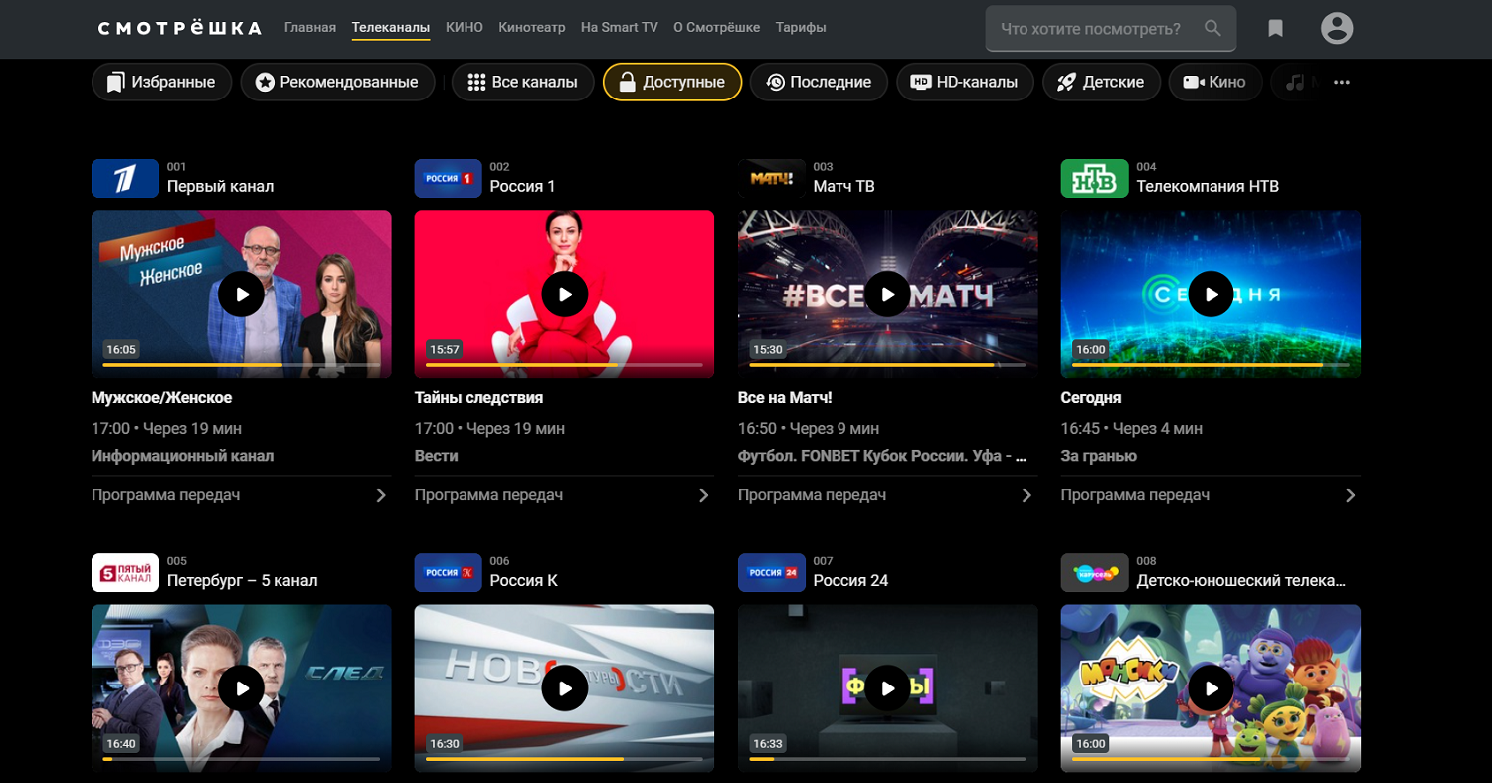Click the Первый канал progress bar

click(x=241, y=365)
